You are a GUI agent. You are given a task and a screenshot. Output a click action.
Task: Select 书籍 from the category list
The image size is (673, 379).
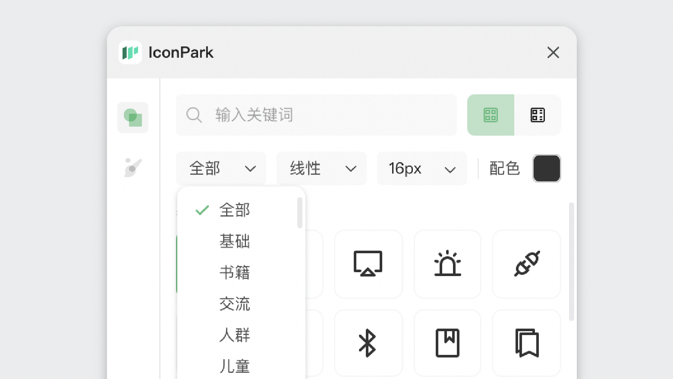pos(234,273)
